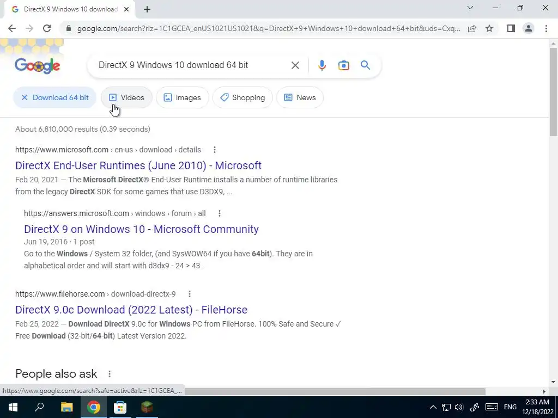This screenshot has width=558, height=418.
Task: Clear the Google search box text
Action: 295,65
